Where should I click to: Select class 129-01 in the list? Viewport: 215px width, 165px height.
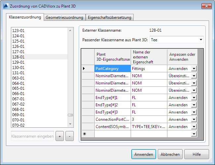[39, 62]
